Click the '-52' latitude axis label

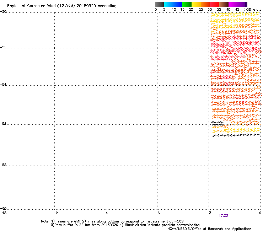point(3,47)
